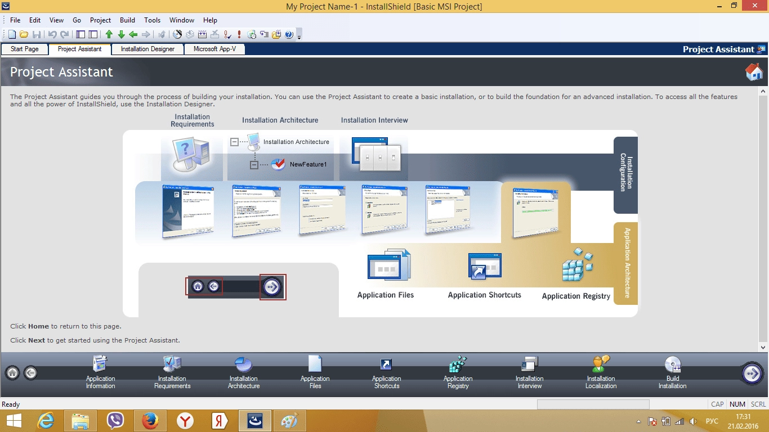Click the Save floppy disk icon

36,34
